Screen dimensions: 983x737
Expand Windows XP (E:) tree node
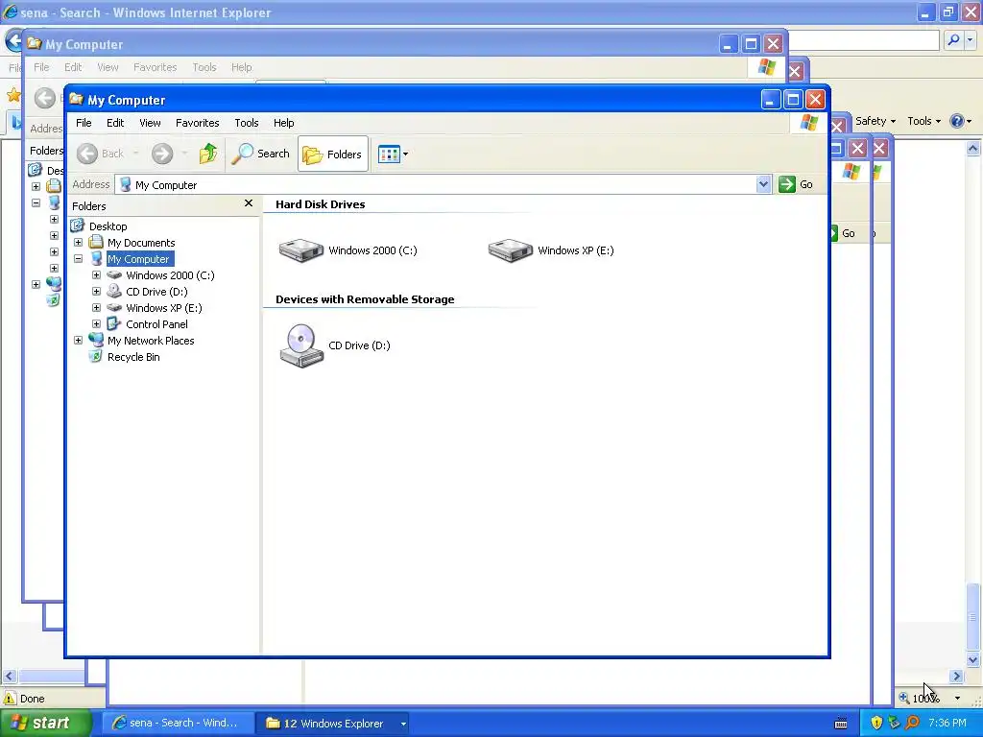tap(97, 308)
